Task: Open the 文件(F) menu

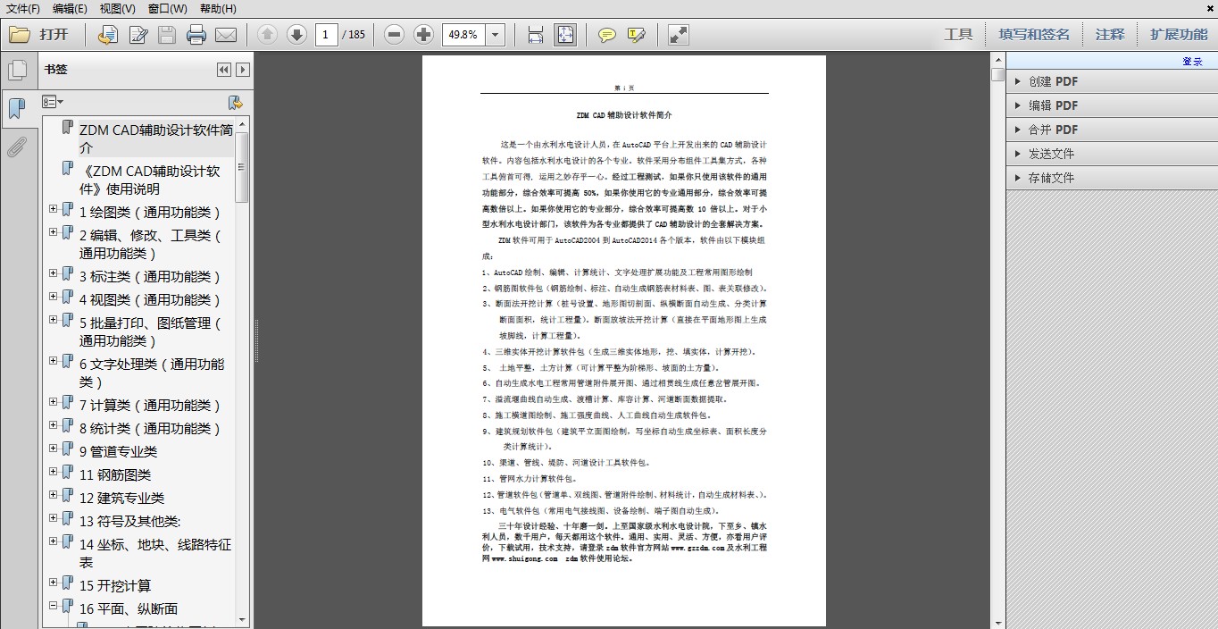Action: 23,8
